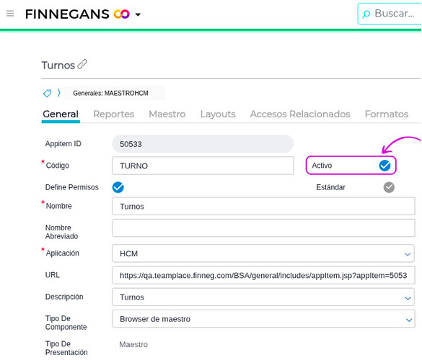Click Generales: MAESTROHCM breadcrumb link

point(110,93)
